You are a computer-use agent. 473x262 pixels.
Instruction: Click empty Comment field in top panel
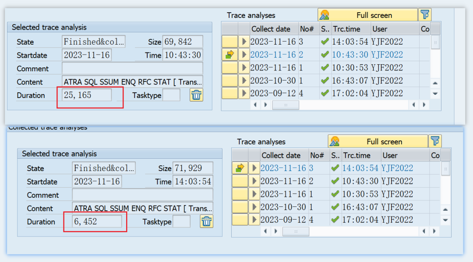[132, 68]
